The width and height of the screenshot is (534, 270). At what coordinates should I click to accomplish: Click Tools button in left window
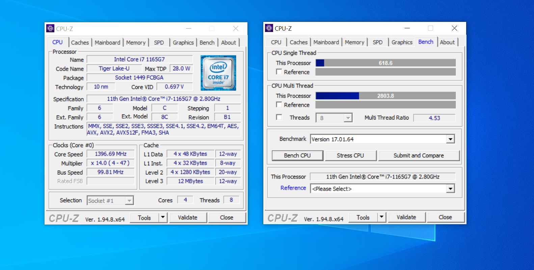[x=144, y=217]
